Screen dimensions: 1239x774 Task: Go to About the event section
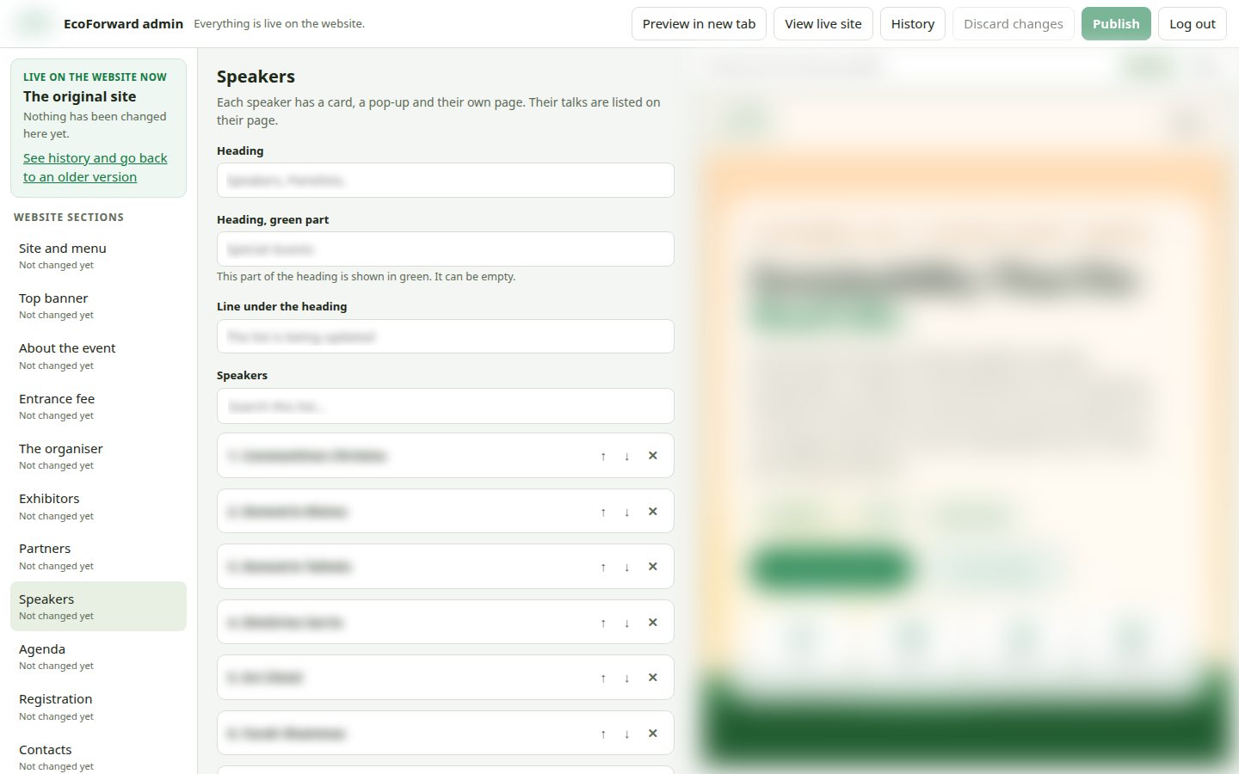pos(98,356)
